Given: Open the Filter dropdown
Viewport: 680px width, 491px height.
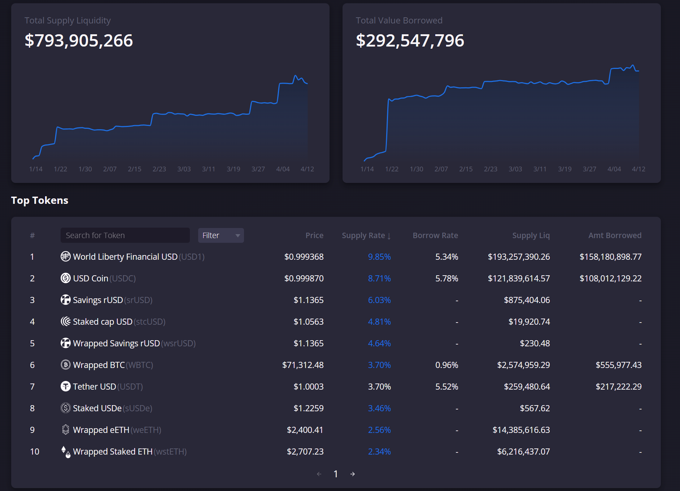Looking at the screenshot, I should coord(221,236).
